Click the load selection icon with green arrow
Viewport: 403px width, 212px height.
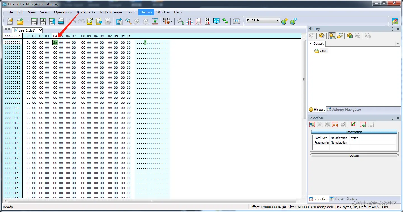coord(363,125)
